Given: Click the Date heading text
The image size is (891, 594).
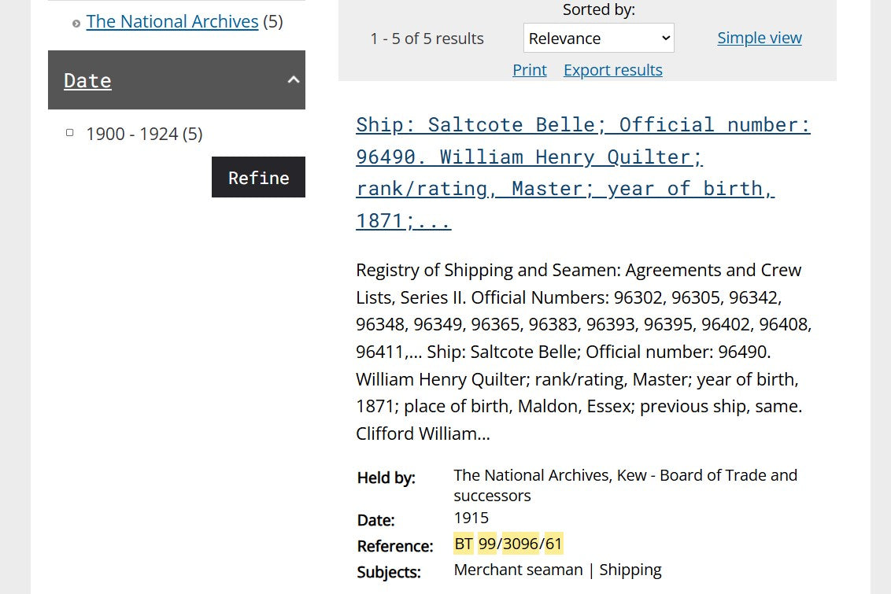Looking at the screenshot, I should tap(87, 80).
